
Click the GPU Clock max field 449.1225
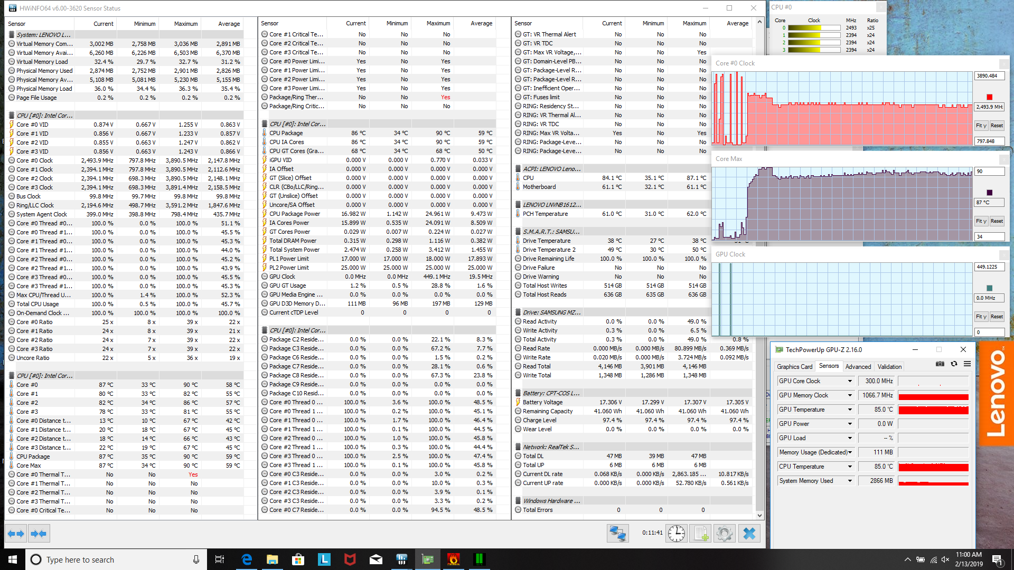(x=989, y=267)
